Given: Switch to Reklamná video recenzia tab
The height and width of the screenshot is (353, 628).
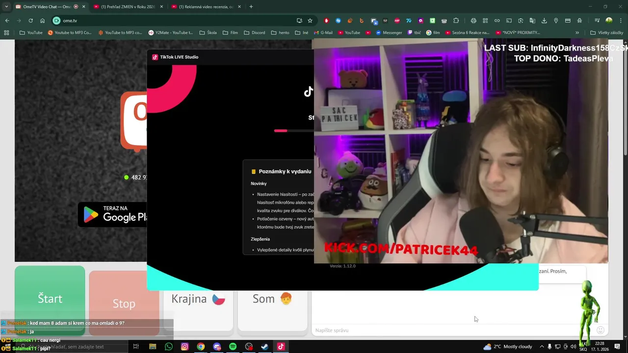Looking at the screenshot, I should pos(206,7).
